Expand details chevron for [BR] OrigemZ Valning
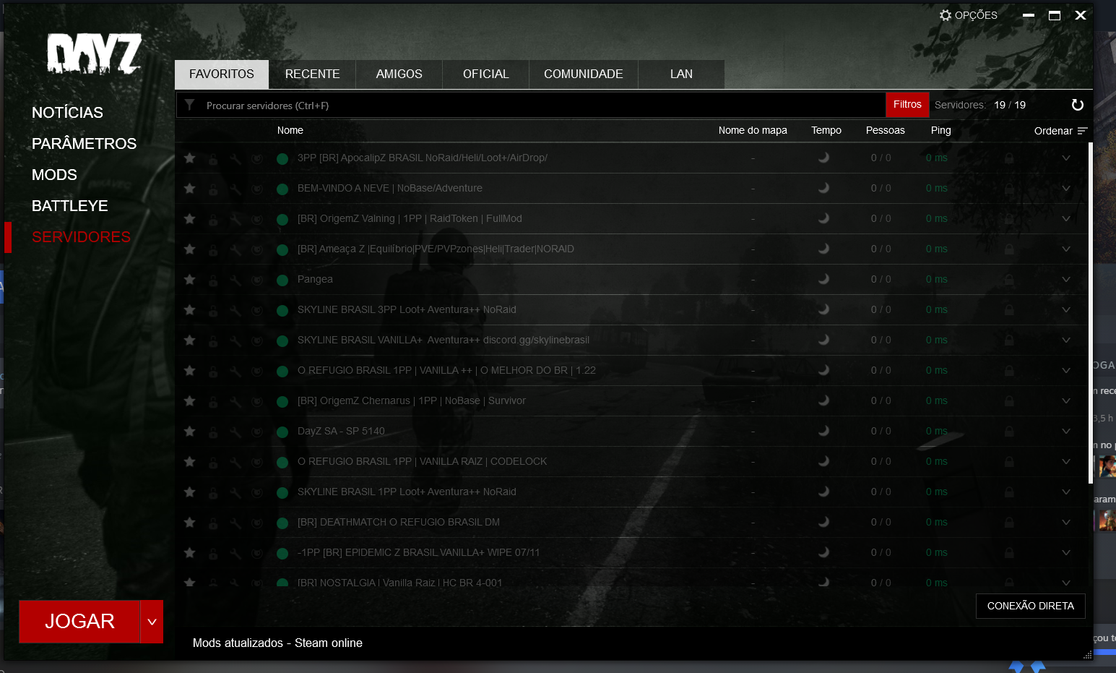Viewport: 1116px width, 673px height. click(x=1066, y=218)
